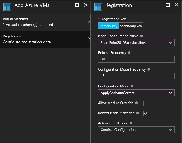Viewport: 182px width, 143px height.
Task: Click the Registration blade title text
Action: (x=119, y=5)
